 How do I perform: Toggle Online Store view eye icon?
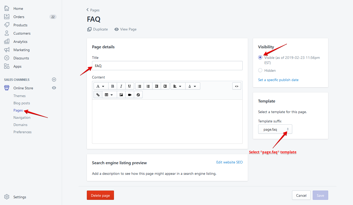point(54,88)
